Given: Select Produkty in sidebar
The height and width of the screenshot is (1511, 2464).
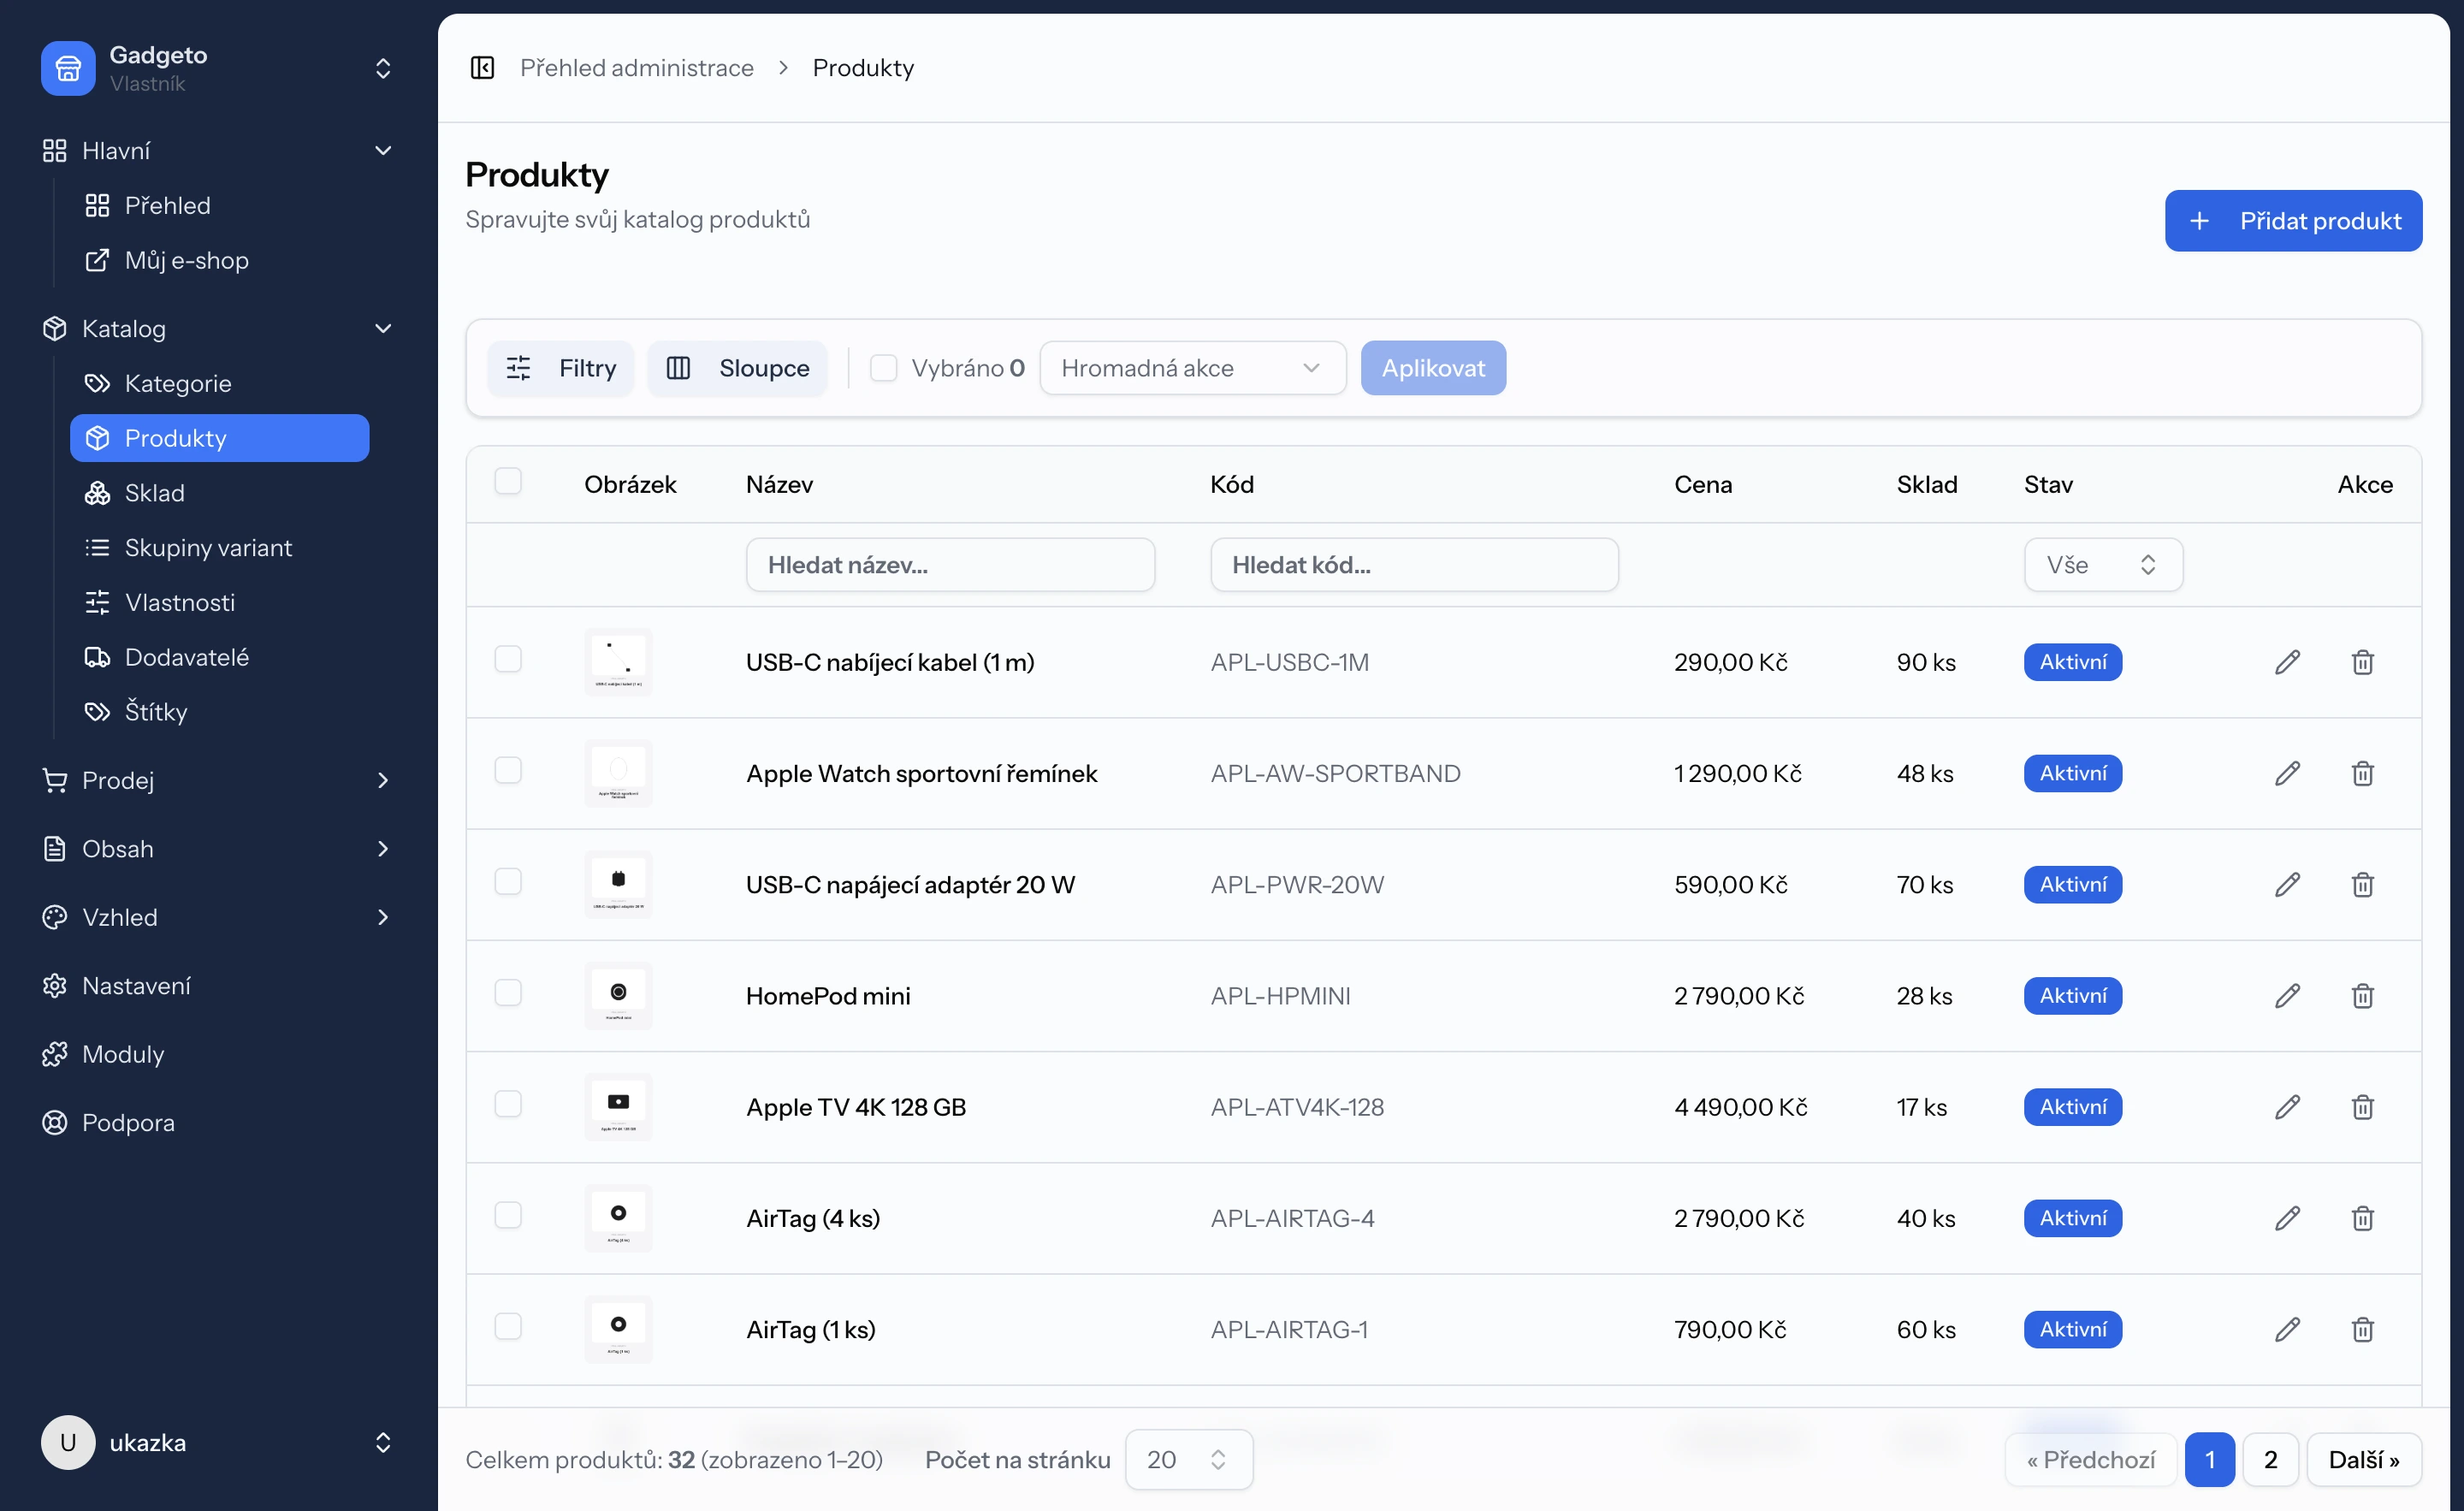Looking at the screenshot, I should tap(220, 438).
